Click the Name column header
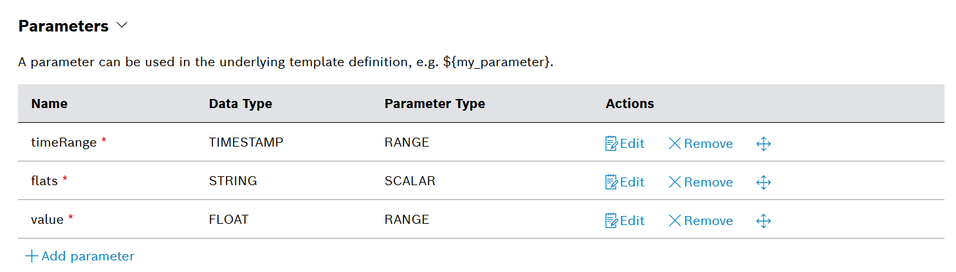 [49, 104]
